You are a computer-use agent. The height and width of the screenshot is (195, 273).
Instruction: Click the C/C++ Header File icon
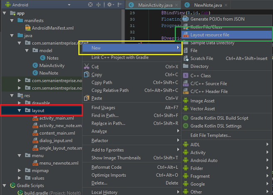pyautogui.click(x=186, y=91)
